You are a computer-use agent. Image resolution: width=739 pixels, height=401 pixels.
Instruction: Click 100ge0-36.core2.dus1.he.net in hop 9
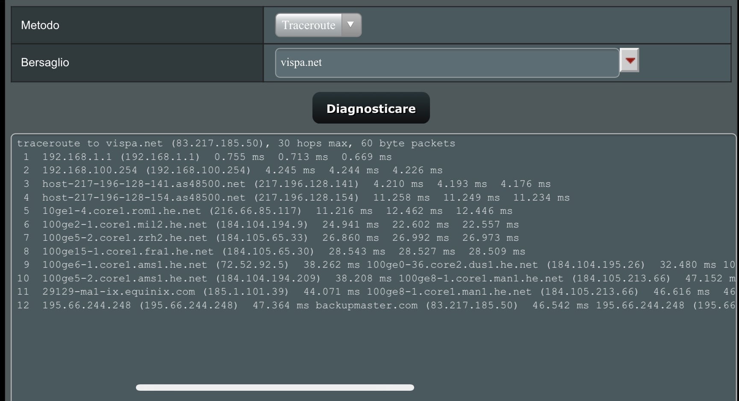452,265
